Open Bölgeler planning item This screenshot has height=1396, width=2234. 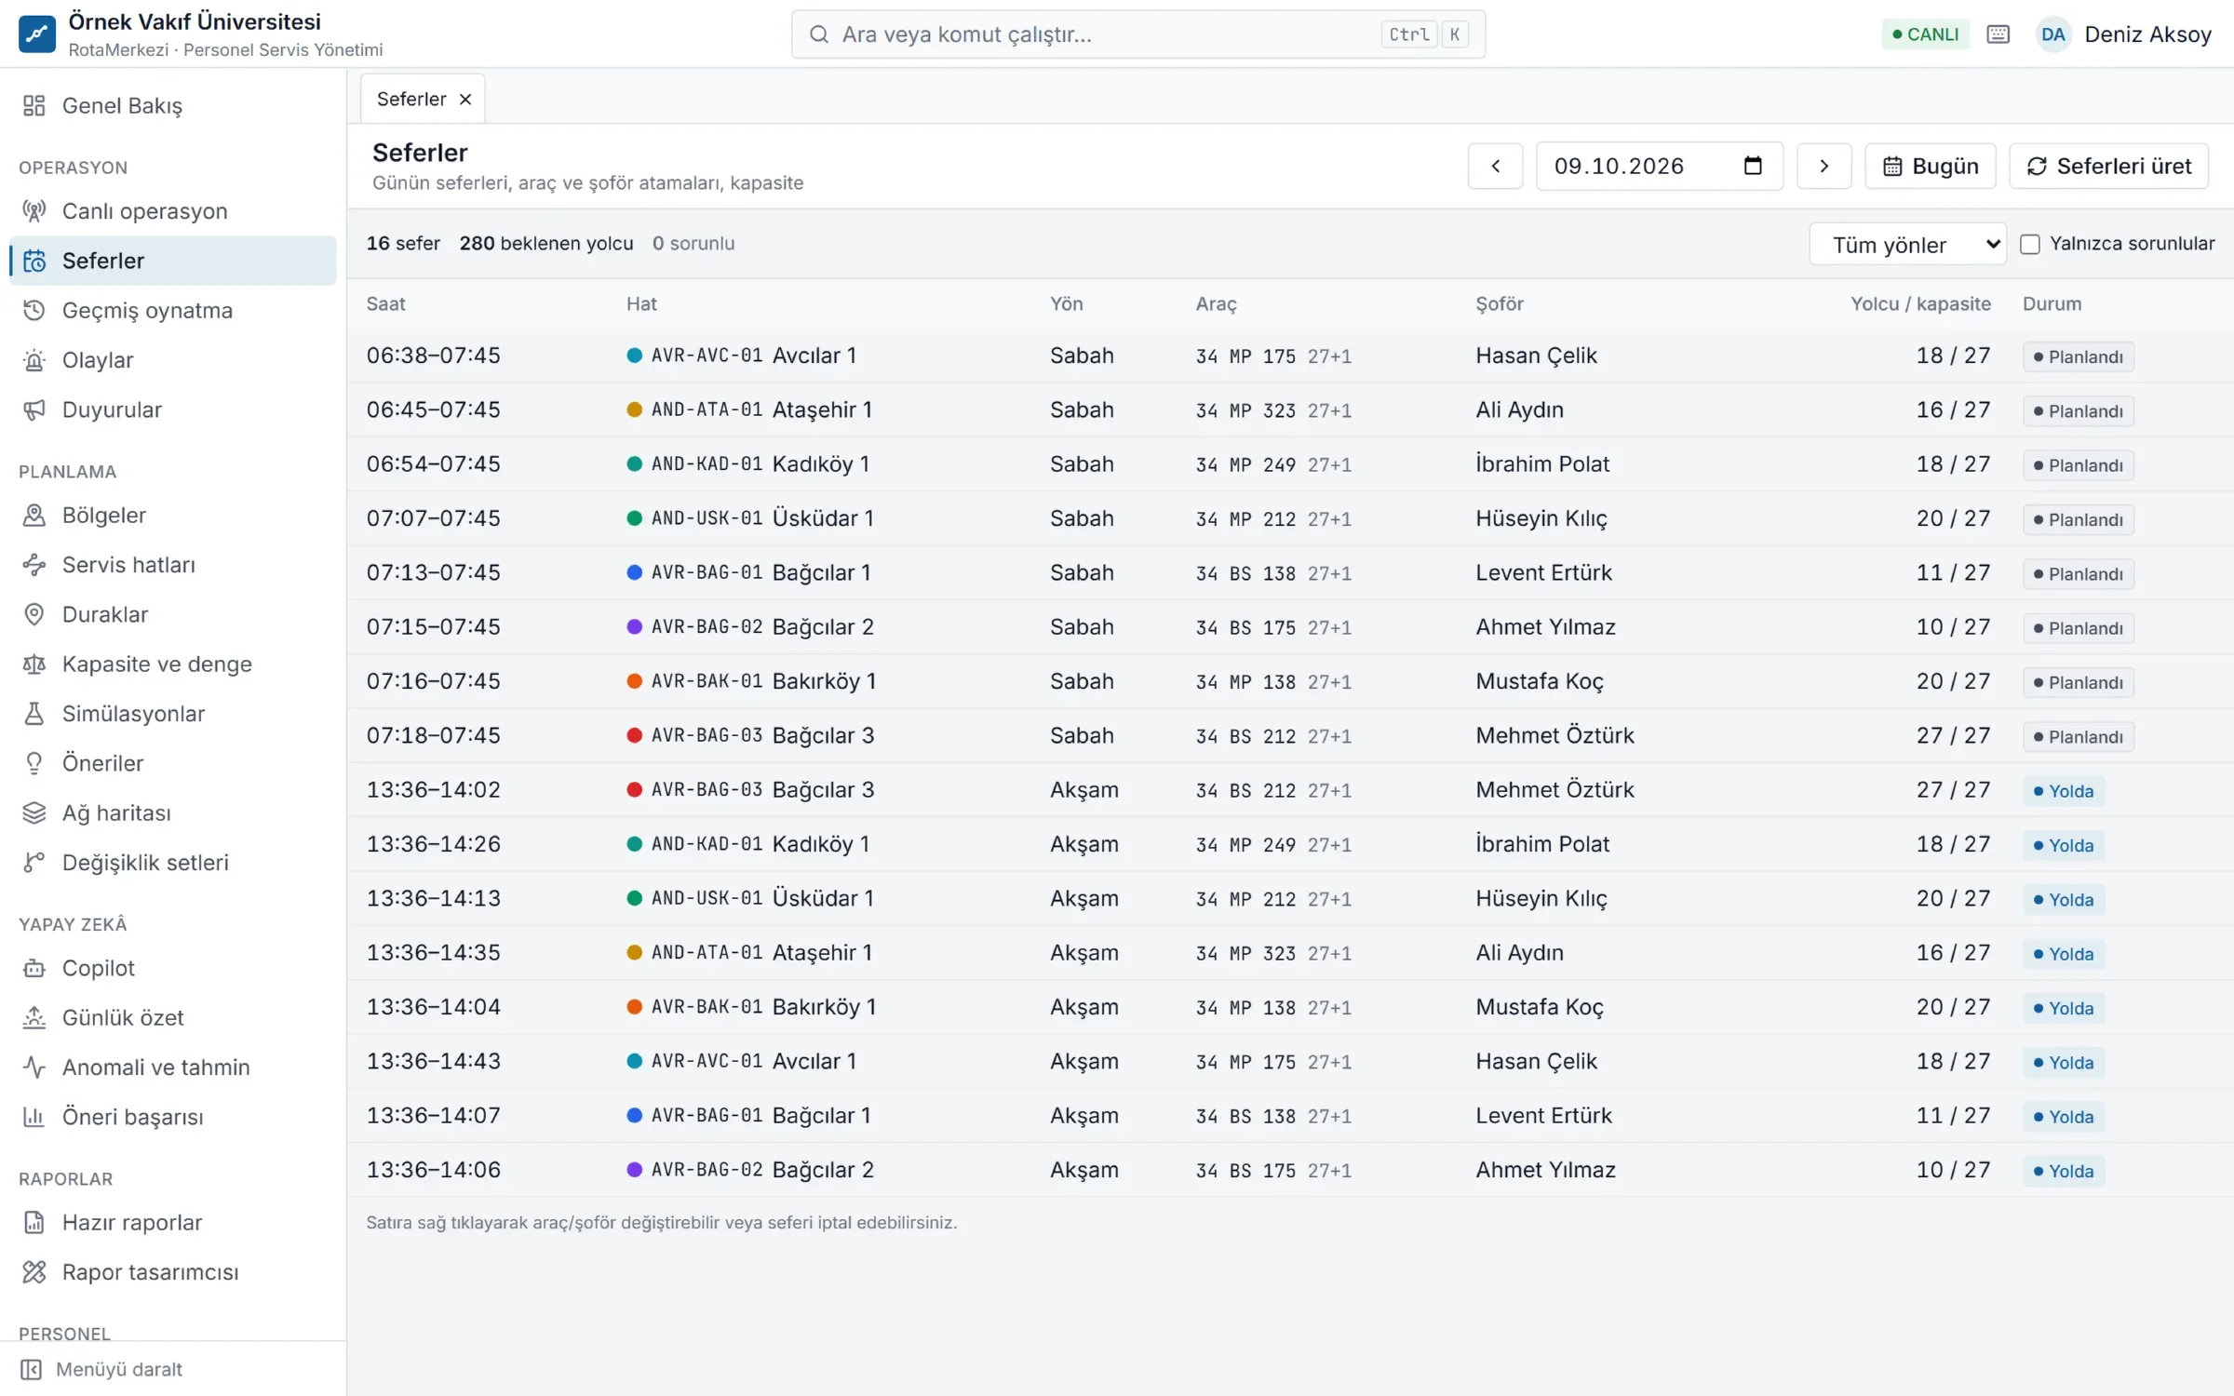click(x=172, y=515)
